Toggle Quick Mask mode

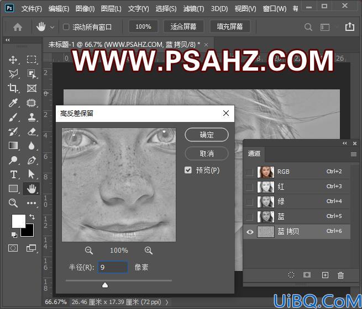point(13,248)
